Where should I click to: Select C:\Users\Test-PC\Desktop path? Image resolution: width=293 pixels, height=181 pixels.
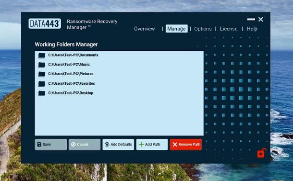[71, 93]
